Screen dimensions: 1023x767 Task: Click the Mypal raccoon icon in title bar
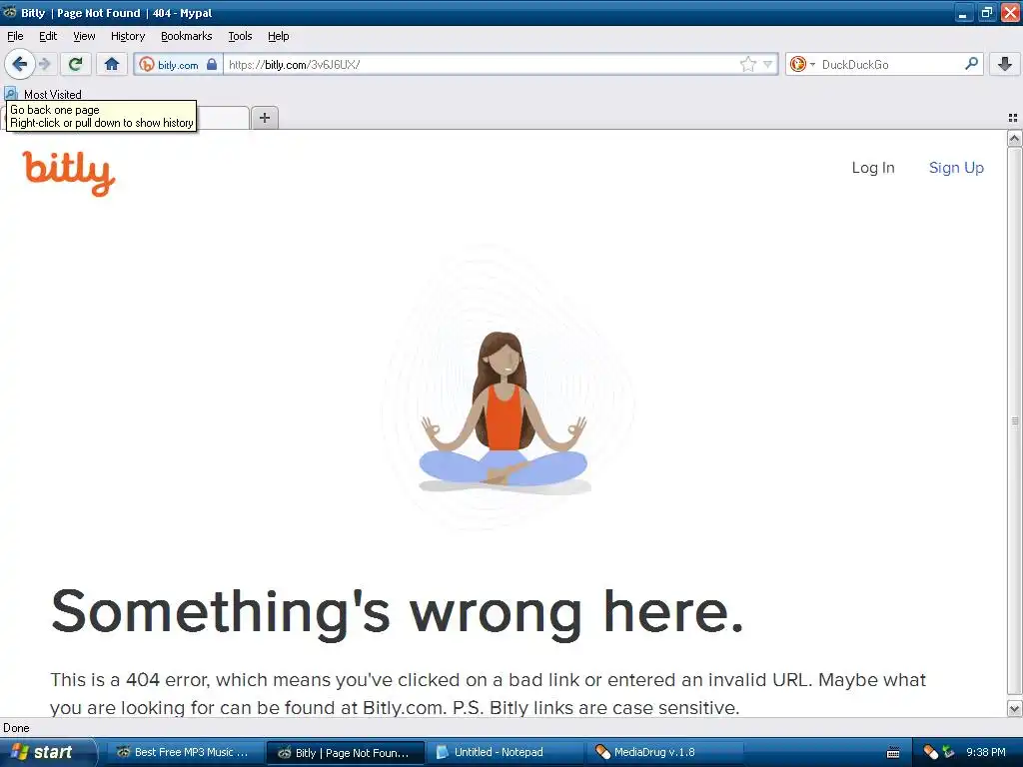(10, 12)
